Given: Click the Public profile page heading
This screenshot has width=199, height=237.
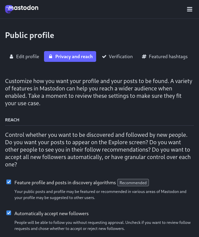Looking at the screenshot, I should (30, 35).
